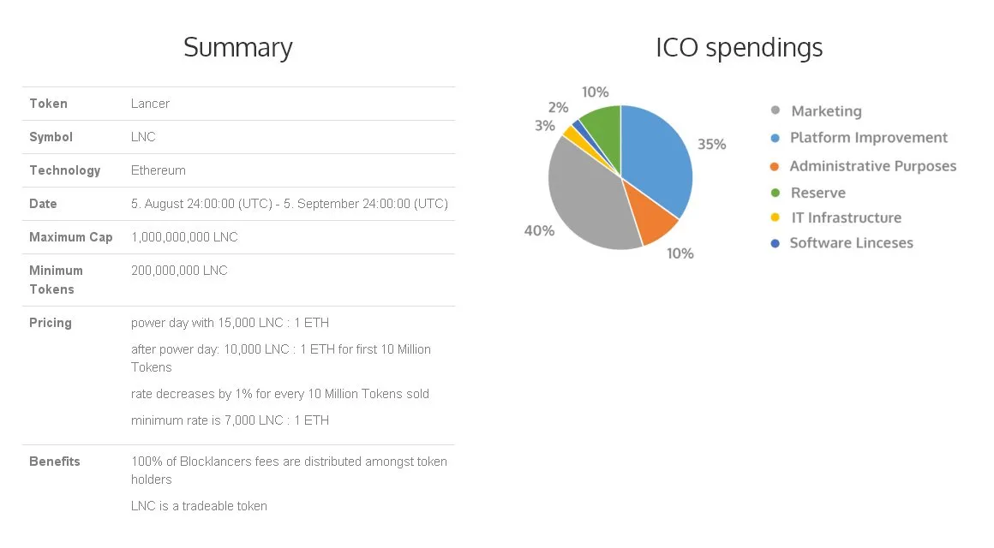Click the dark blue Software Linceses legend dot
This screenshot has width=994, height=548.
(775, 242)
